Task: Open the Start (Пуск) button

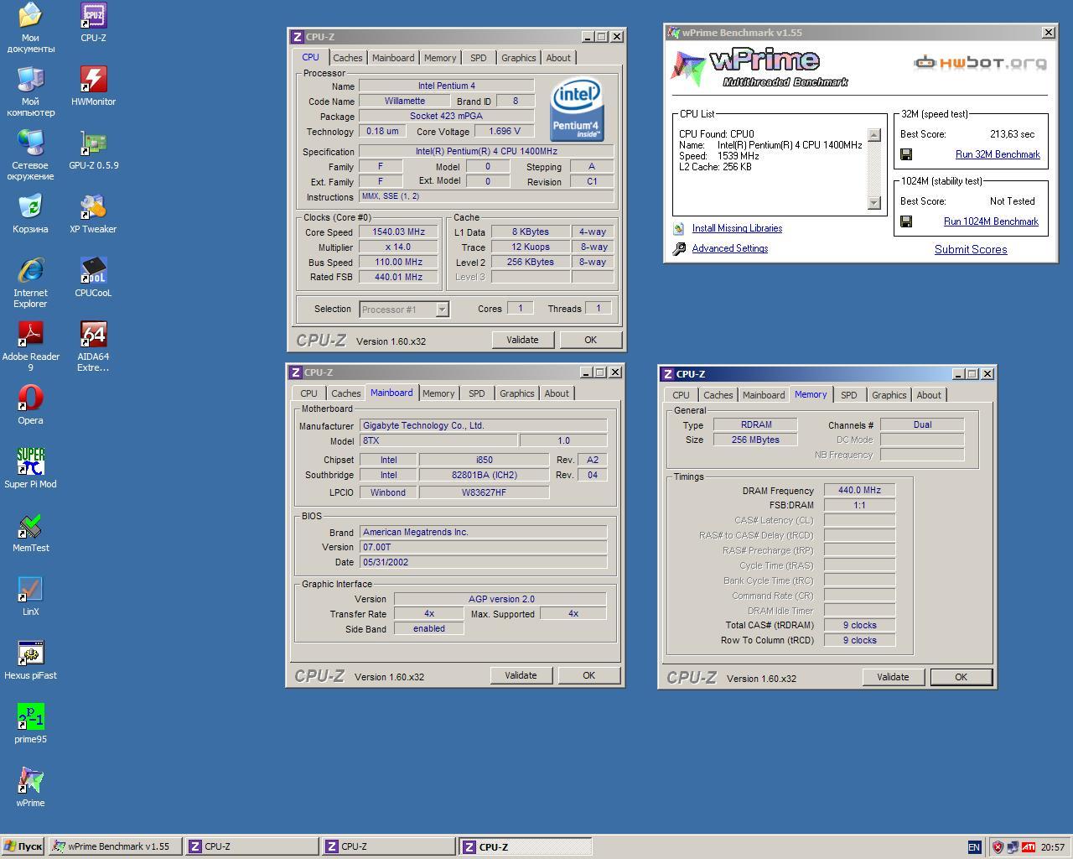Action: tap(23, 847)
